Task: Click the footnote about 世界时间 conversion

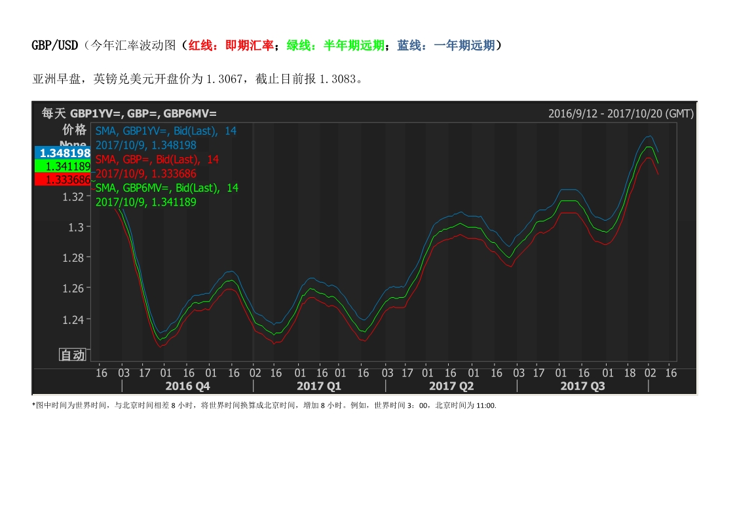Action: 264,406
